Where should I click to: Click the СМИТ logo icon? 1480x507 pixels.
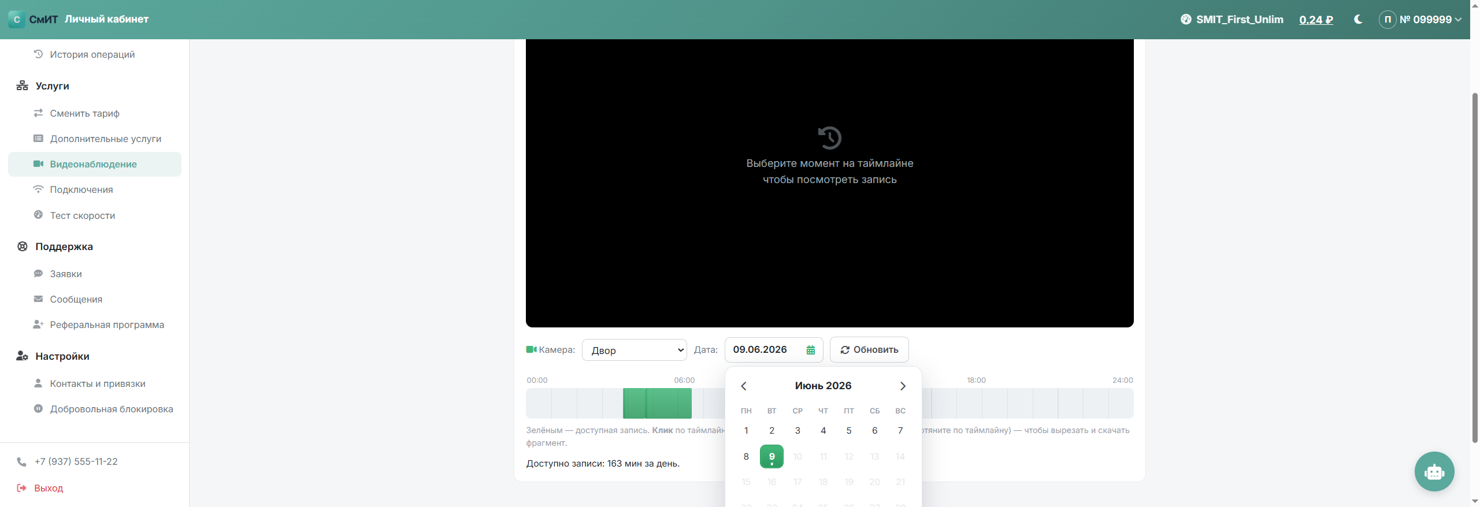tap(17, 20)
